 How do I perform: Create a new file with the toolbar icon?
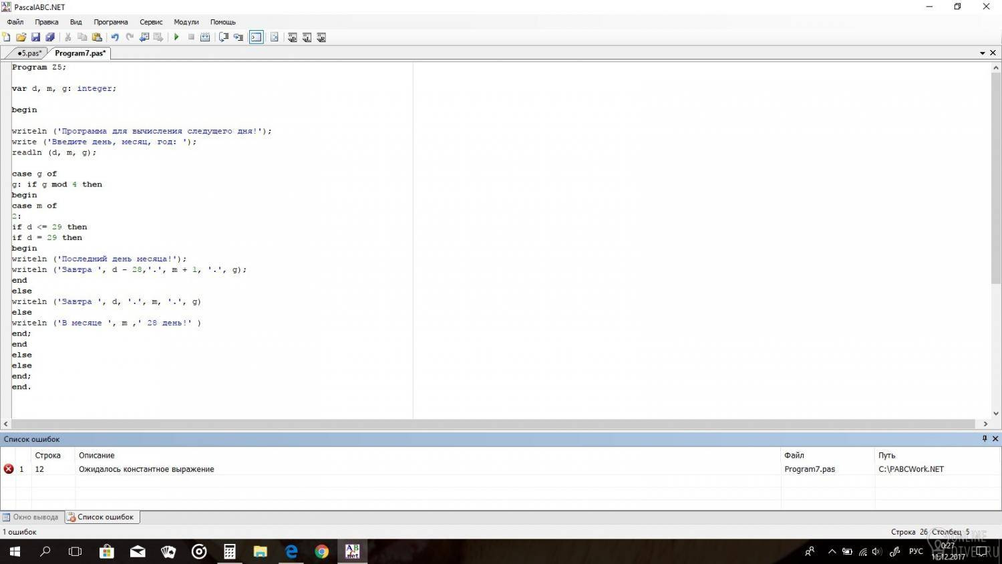coord(7,37)
